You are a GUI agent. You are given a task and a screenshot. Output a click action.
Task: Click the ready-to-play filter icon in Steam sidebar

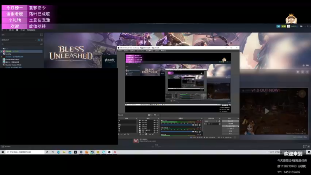(x=42, y=40)
